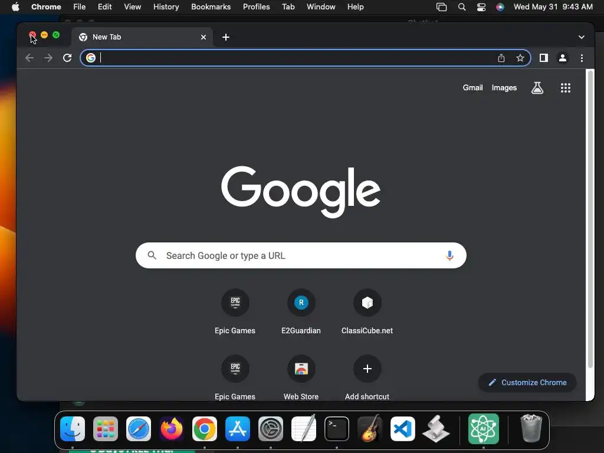This screenshot has width=604, height=453.
Task: Open the second-row Epic Games shortcut
Action: point(235,369)
